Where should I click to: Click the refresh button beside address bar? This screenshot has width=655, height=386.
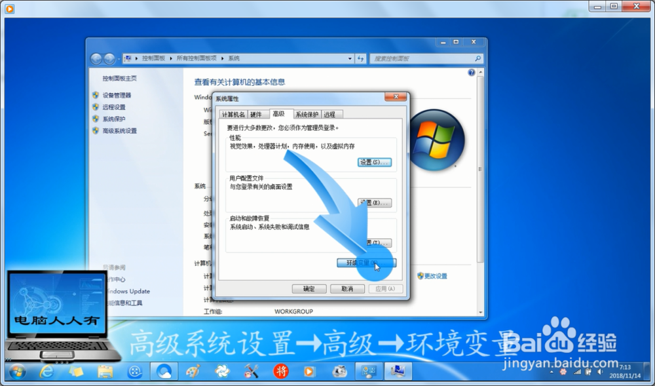pyautogui.click(x=360, y=58)
